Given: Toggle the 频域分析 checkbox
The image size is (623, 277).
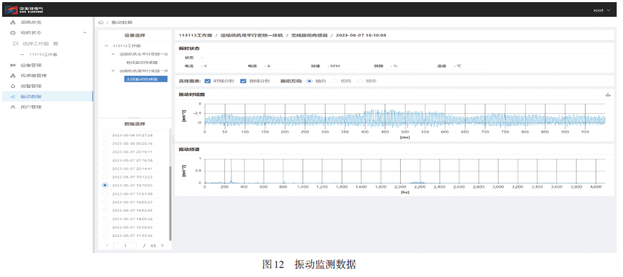Looking at the screenshot, I should (x=243, y=81).
